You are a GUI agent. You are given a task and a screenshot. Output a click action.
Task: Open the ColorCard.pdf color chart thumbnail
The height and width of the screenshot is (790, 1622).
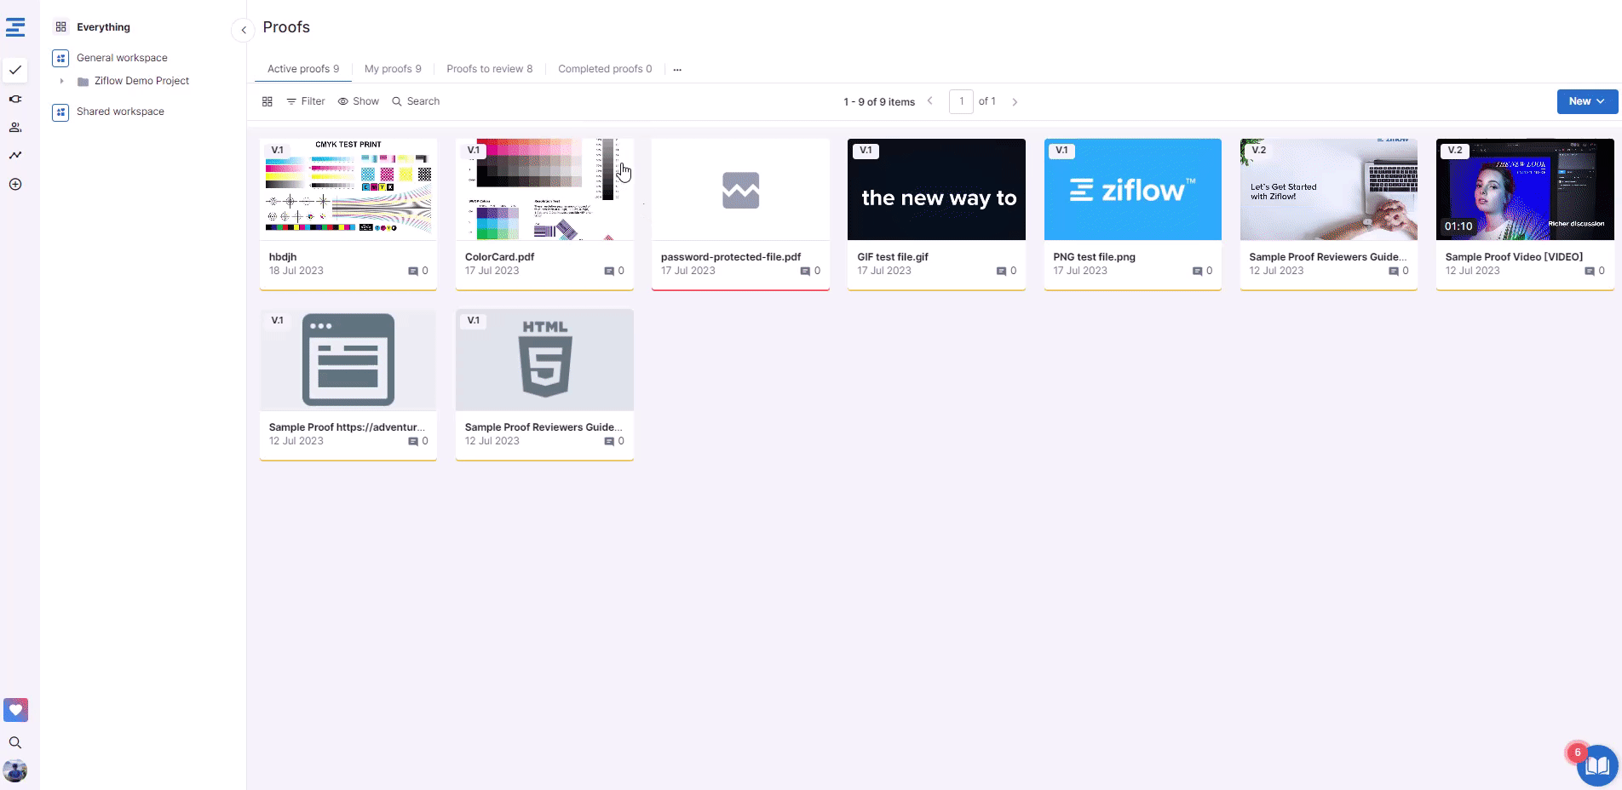pyautogui.click(x=544, y=189)
